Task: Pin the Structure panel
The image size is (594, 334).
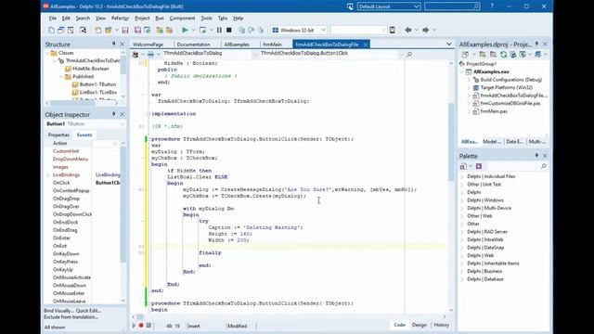Action: tap(113, 44)
